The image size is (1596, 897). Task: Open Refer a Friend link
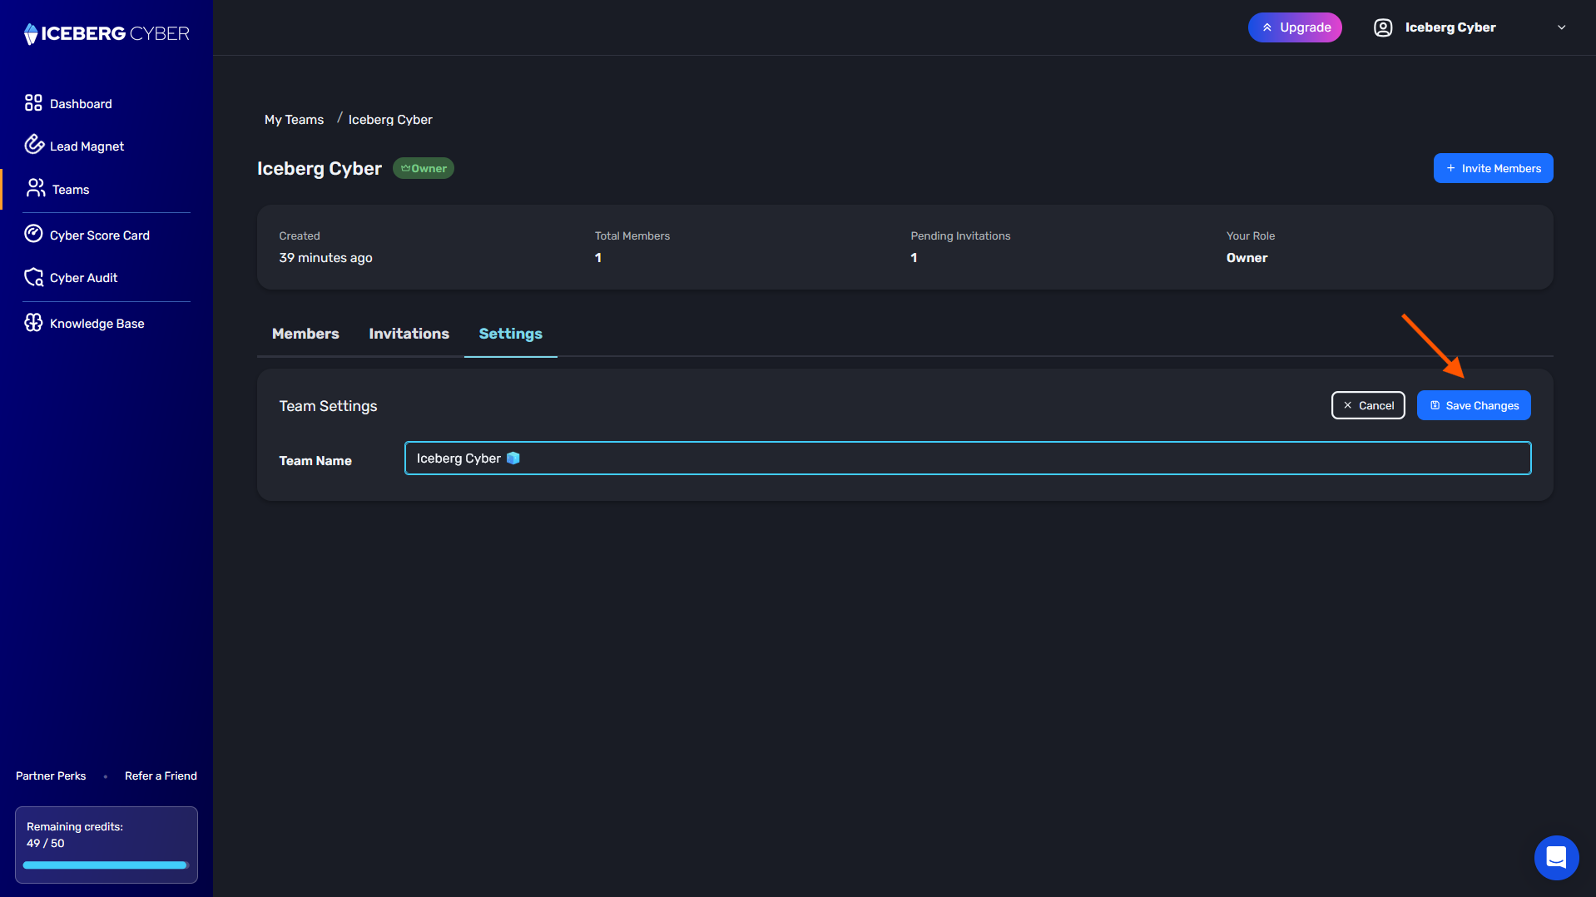coord(161,776)
